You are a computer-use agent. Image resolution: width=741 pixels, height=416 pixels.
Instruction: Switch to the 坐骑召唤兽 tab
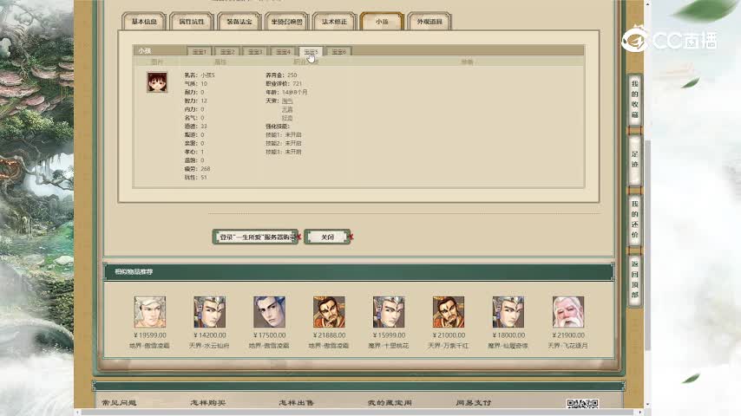click(x=286, y=22)
